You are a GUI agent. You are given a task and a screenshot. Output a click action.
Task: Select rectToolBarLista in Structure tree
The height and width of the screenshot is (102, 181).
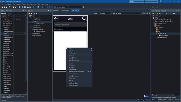tap(36, 28)
